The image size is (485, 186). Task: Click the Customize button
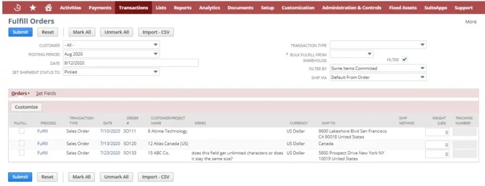click(26, 107)
